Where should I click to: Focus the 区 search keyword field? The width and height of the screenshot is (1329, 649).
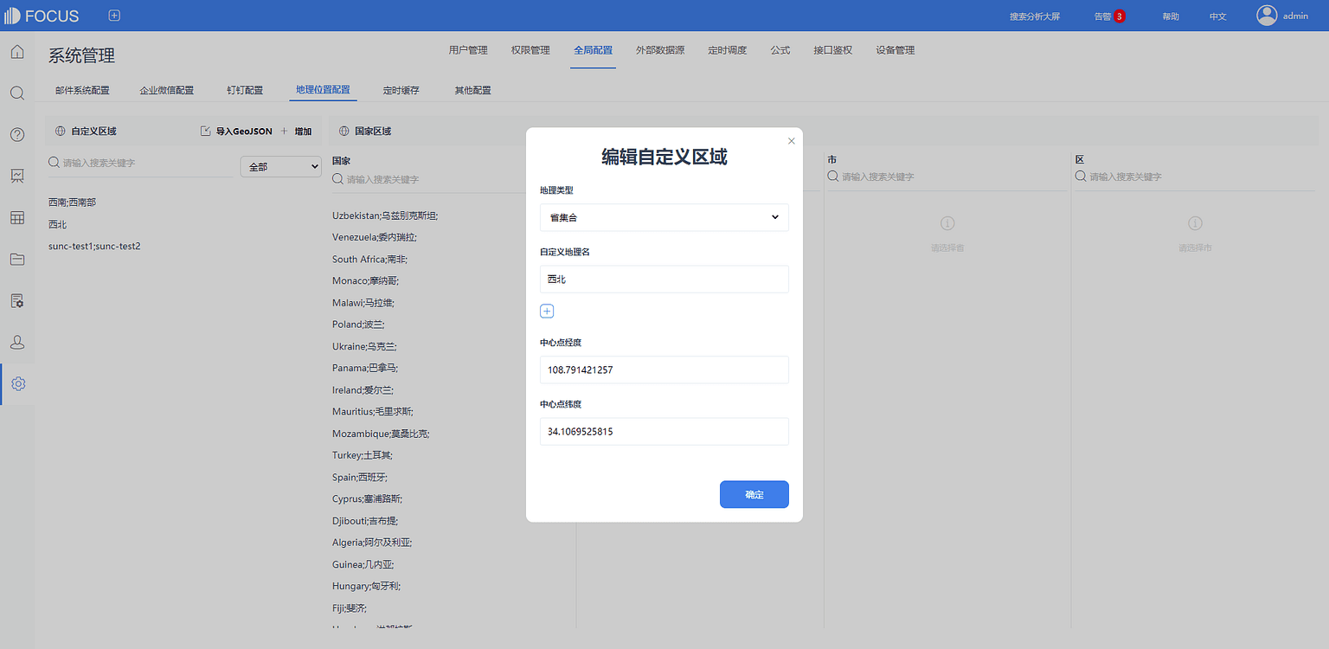(1201, 177)
